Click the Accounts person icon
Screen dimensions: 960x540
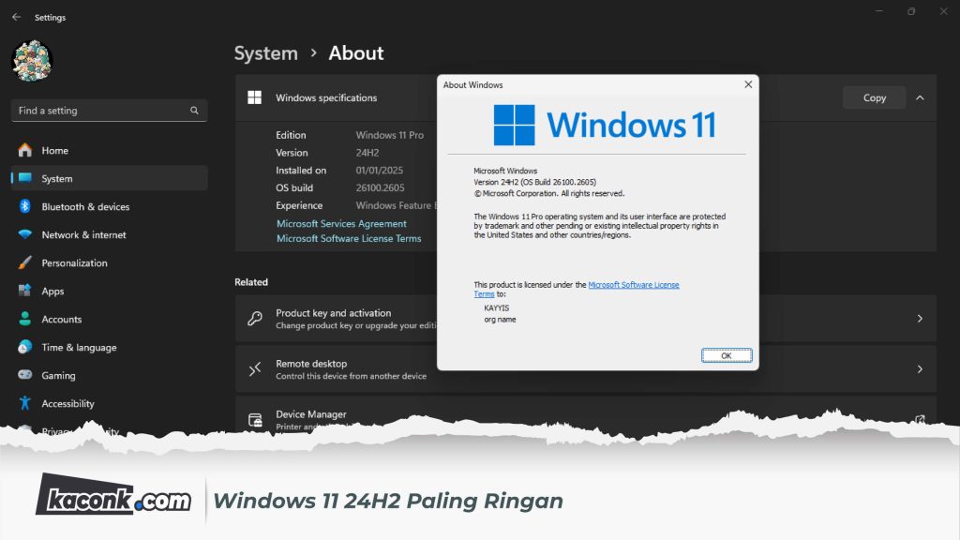[x=25, y=319]
